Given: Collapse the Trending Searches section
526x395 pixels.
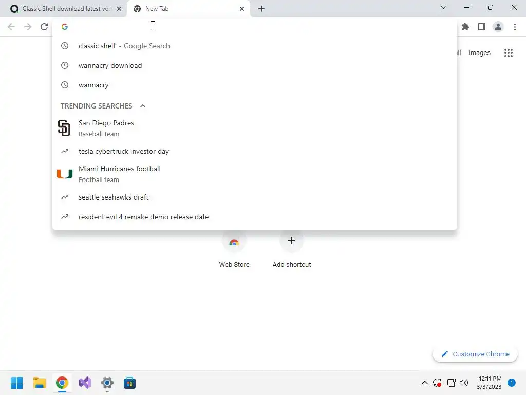Looking at the screenshot, I should [143, 106].
